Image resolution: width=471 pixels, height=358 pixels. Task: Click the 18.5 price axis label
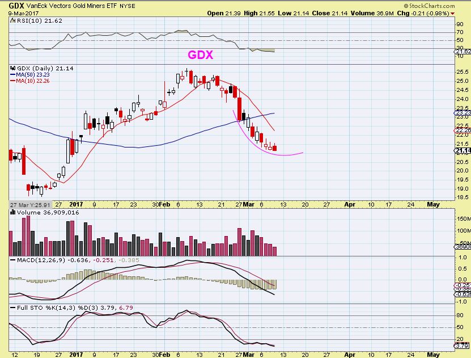[462, 197]
